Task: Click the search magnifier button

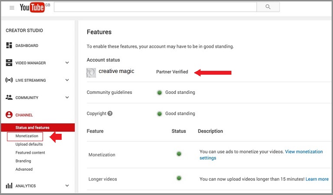Action: pyautogui.click(x=268, y=7)
